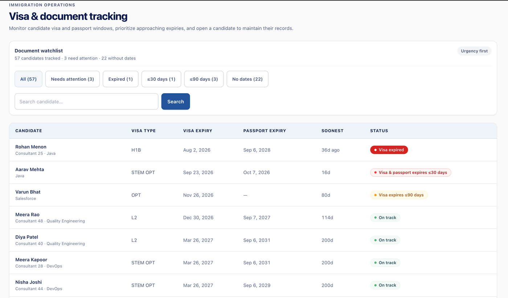Click Salesforce subtitle under Varun Bhat
Image resolution: width=508 pixels, height=298 pixels.
(x=25, y=199)
